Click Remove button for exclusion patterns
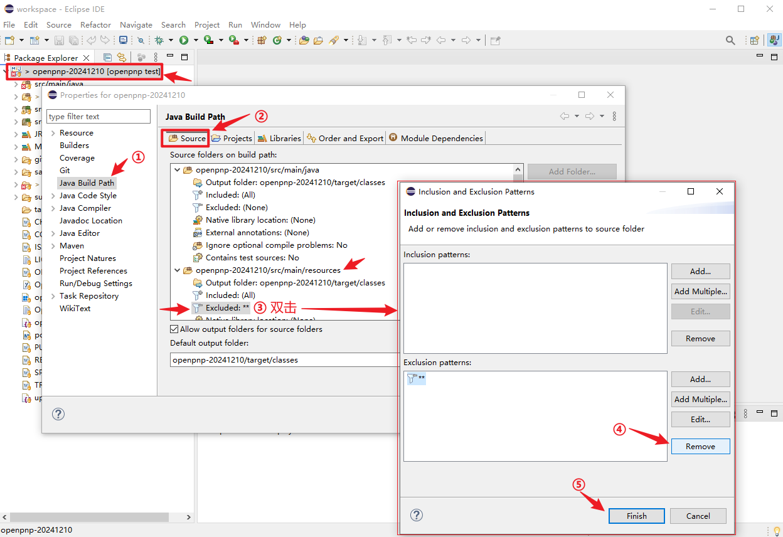This screenshot has width=783, height=537. pyautogui.click(x=700, y=446)
